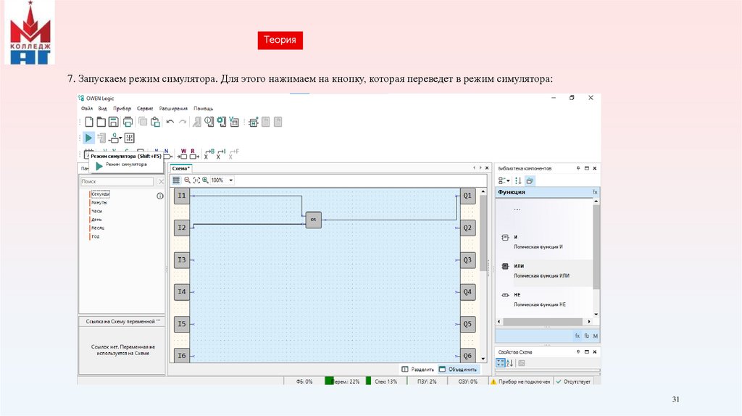Viewport: 742px width, 416px height.
Task: Insert boolean conversion X to B block
Action: click(209, 154)
